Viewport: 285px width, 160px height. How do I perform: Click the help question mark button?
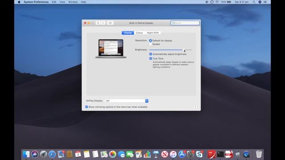tap(195, 107)
